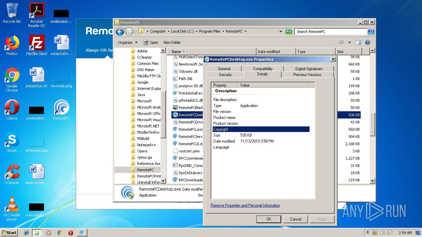The width and height of the screenshot is (422, 237).
Task: Click RemotePC taskbar icon
Action: pyautogui.click(x=82, y=233)
